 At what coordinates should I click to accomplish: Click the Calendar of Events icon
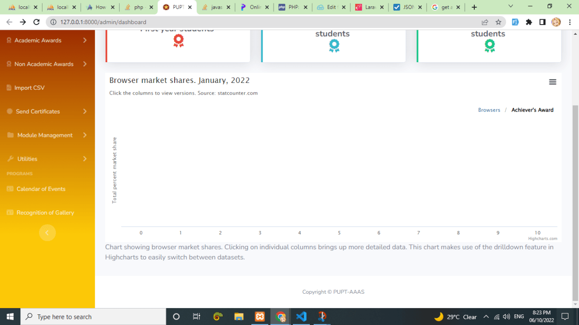(x=10, y=189)
